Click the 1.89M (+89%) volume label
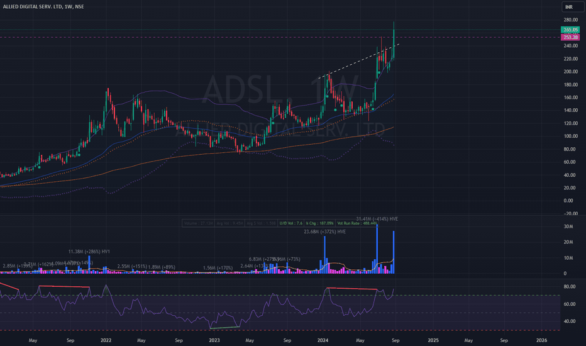Image resolution: width=586 pixels, height=346 pixels. click(x=162, y=267)
